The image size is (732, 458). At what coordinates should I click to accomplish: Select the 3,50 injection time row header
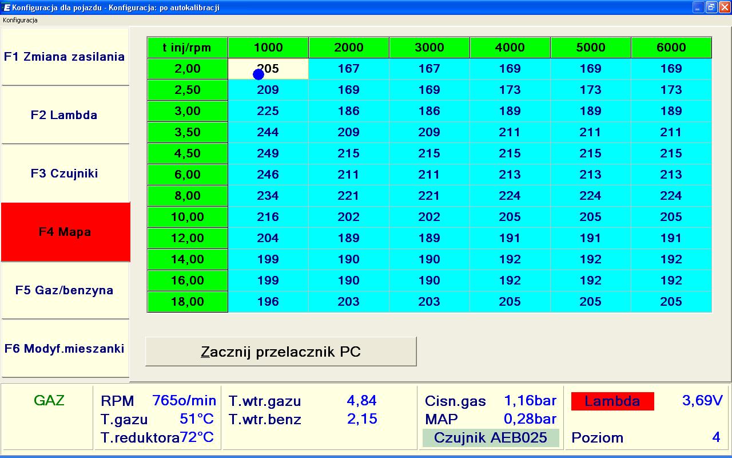coord(188,132)
